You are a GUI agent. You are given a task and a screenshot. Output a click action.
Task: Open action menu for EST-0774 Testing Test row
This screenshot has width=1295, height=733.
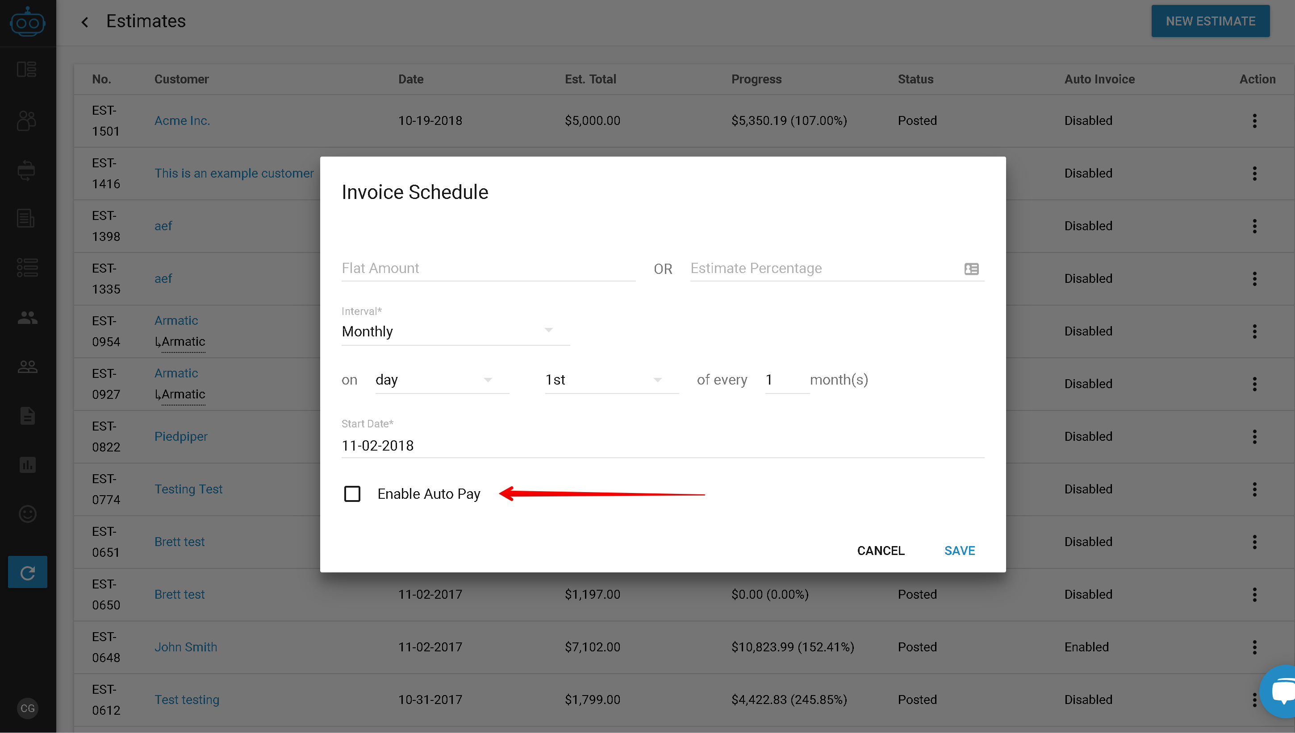tap(1255, 489)
